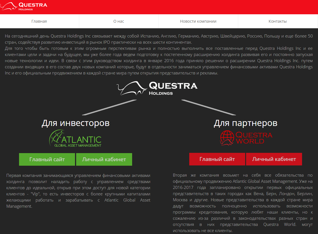The height and width of the screenshot is (234, 318).
Task: Select the Для партнеров heading
Action: (x=245, y=123)
